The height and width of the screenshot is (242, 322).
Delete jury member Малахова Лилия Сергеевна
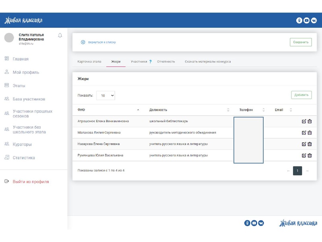[x=310, y=132]
